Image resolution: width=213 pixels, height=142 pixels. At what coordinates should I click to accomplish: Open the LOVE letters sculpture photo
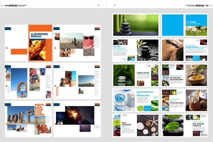point(20,116)
